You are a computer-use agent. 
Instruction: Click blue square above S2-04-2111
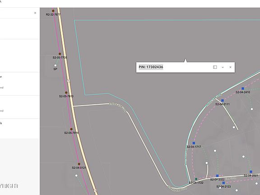[x=223, y=101]
